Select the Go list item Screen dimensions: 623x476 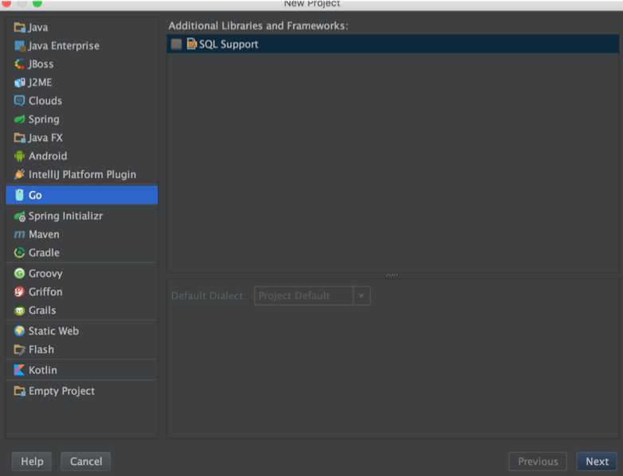point(82,195)
